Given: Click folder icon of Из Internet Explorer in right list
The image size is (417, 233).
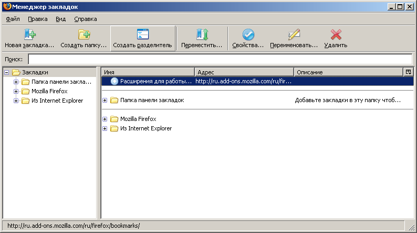Looking at the screenshot, I should pyautogui.click(x=114, y=129).
